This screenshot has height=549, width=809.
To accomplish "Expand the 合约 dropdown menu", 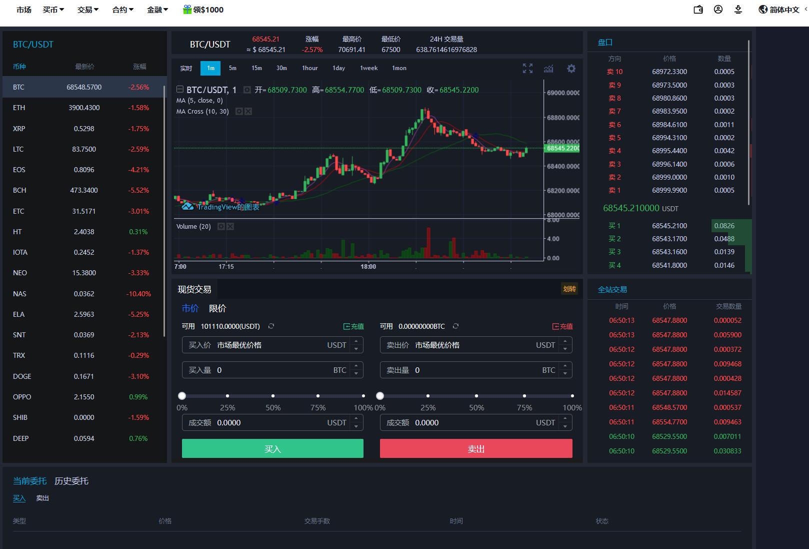I will pos(122,10).
